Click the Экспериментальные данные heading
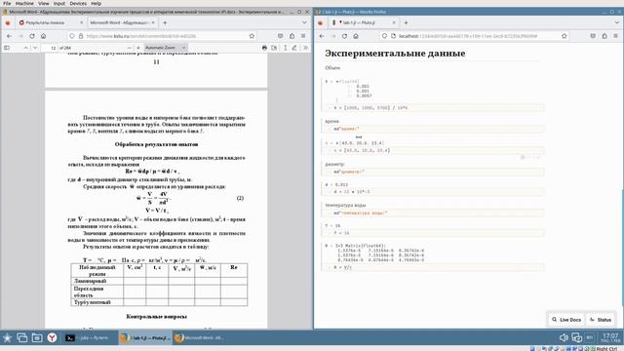 [395, 54]
